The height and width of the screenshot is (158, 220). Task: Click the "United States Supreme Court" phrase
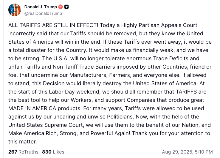46,125
